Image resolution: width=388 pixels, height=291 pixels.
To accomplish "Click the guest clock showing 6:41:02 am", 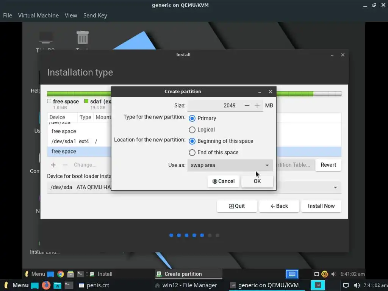I will coord(352,274).
